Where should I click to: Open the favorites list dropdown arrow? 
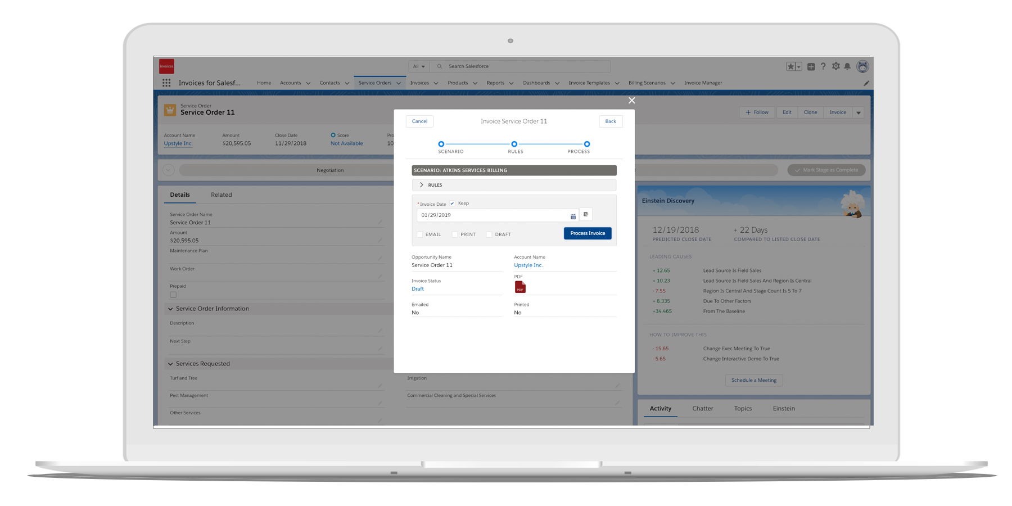pos(798,67)
